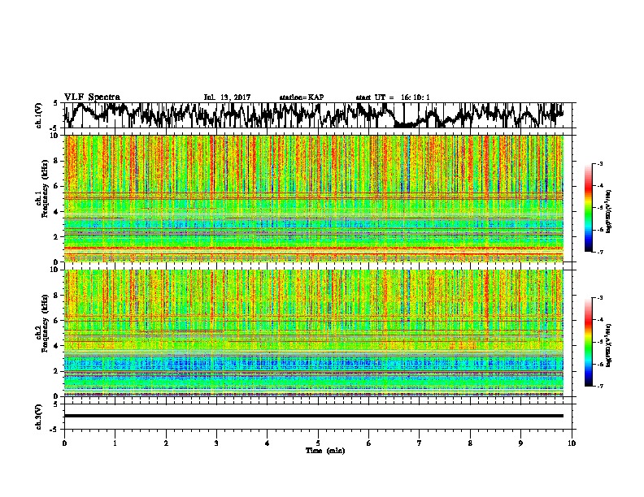644x497 pixels.
Task: Click the 'ch.3(V)' axis label
Action: pyautogui.click(x=39, y=417)
